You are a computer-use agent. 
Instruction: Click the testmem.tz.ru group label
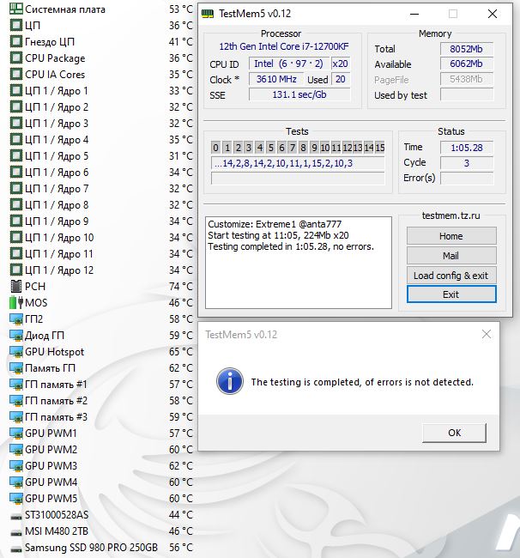tap(451, 215)
